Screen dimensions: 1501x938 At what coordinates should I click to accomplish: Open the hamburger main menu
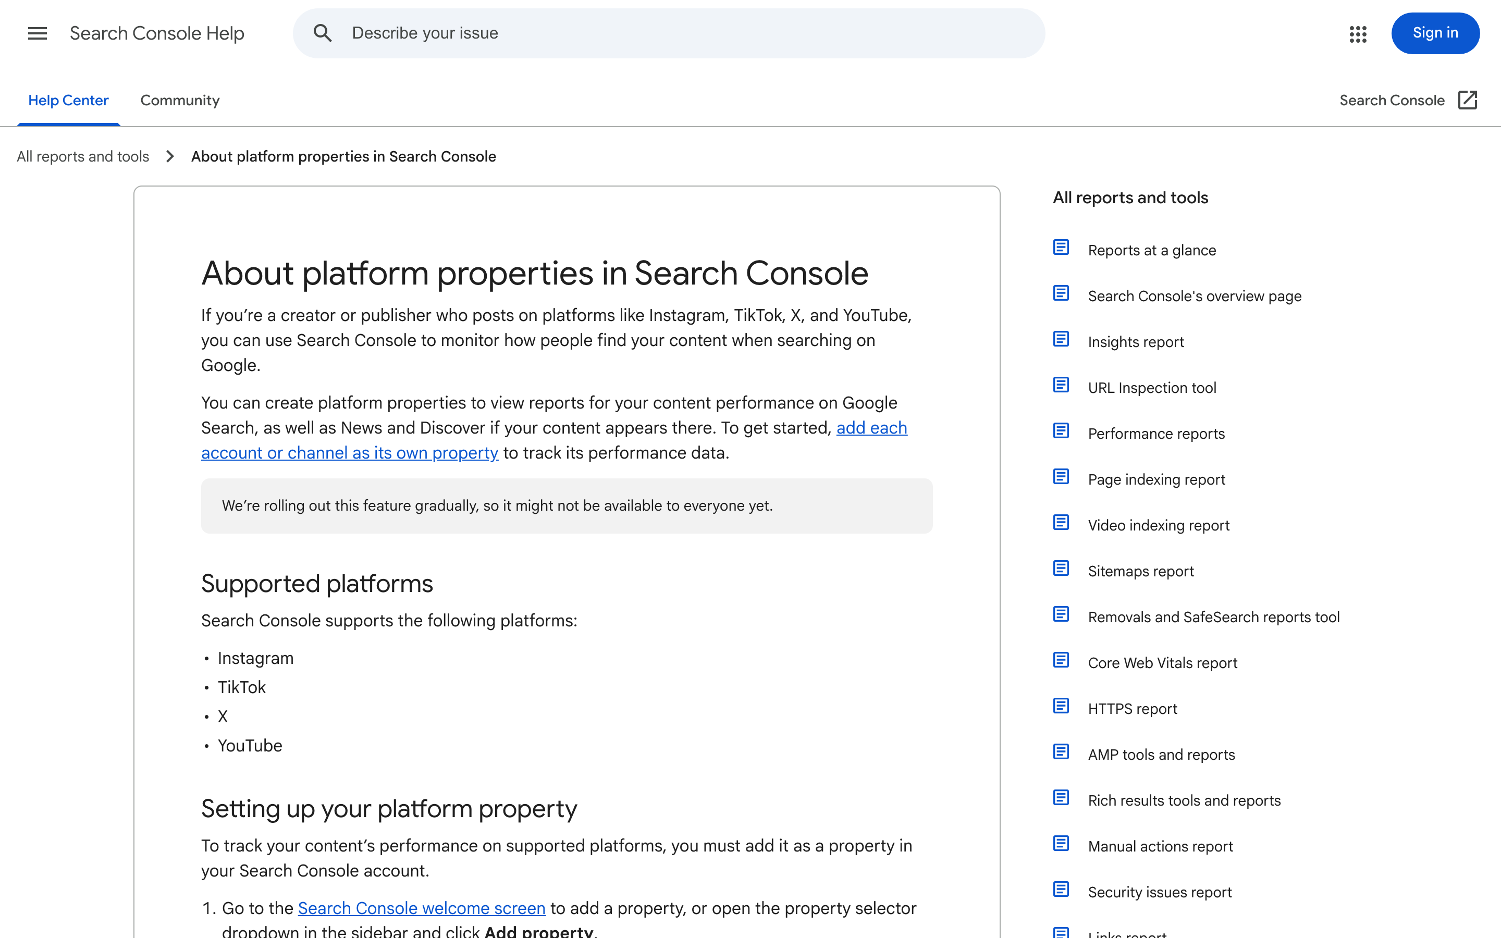coord(37,33)
